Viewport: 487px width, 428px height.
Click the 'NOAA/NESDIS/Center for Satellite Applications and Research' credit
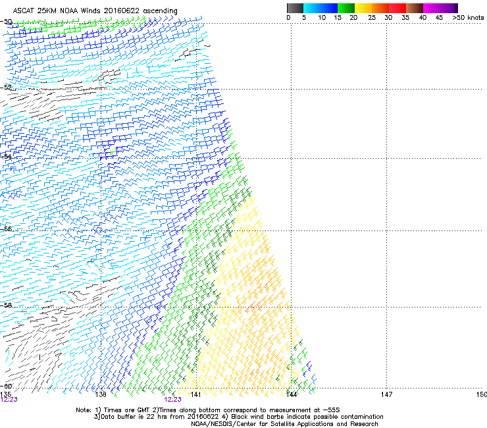[x=284, y=424]
